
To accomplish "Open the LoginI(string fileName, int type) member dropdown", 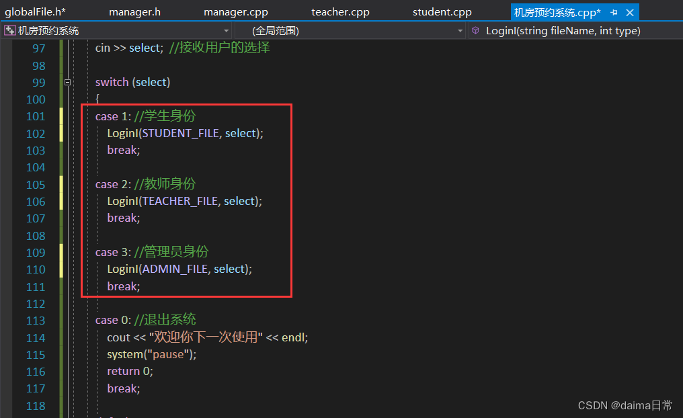I will point(576,31).
